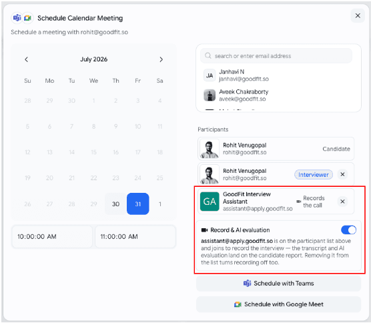Select day 1 after July 31
The width and height of the screenshot is (371, 323).
[160, 204]
